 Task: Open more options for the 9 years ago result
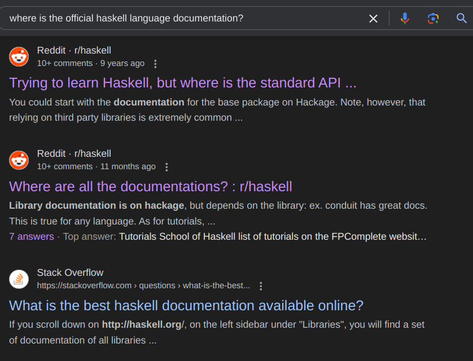[x=155, y=64]
